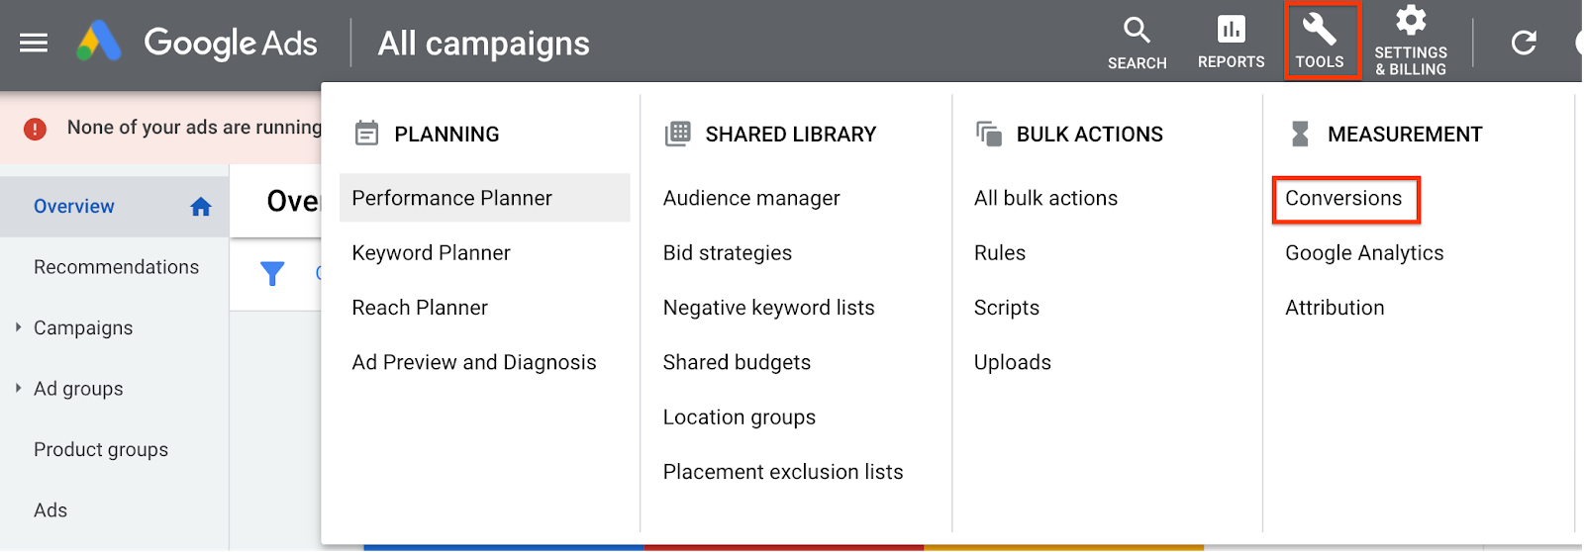
Task: Open the hamburger main menu
Action: pos(34,43)
